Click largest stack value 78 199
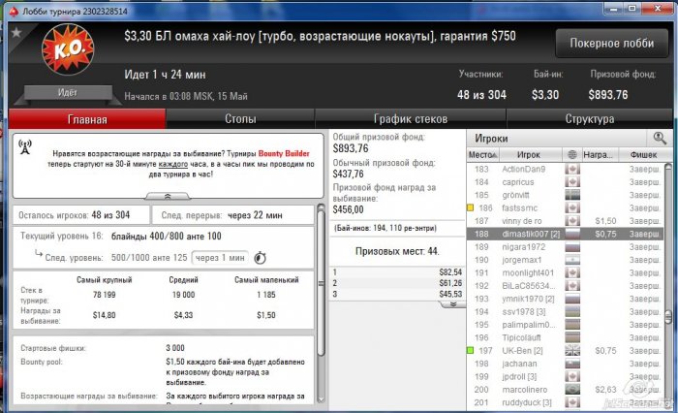The width and height of the screenshot is (678, 413). (105, 295)
